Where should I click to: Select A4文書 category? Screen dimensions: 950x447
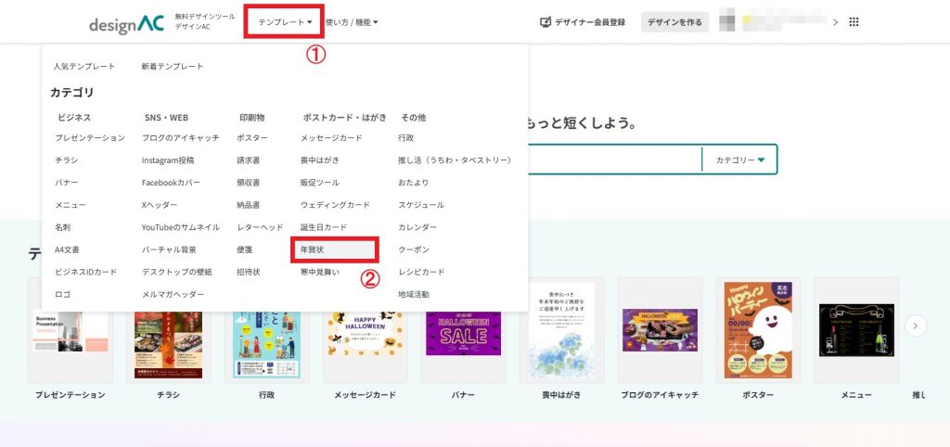click(67, 249)
